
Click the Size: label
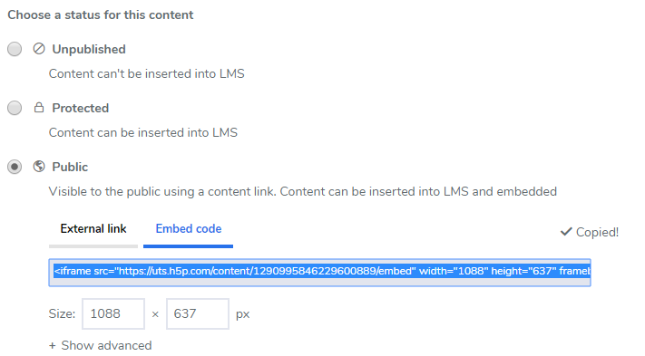click(x=62, y=314)
